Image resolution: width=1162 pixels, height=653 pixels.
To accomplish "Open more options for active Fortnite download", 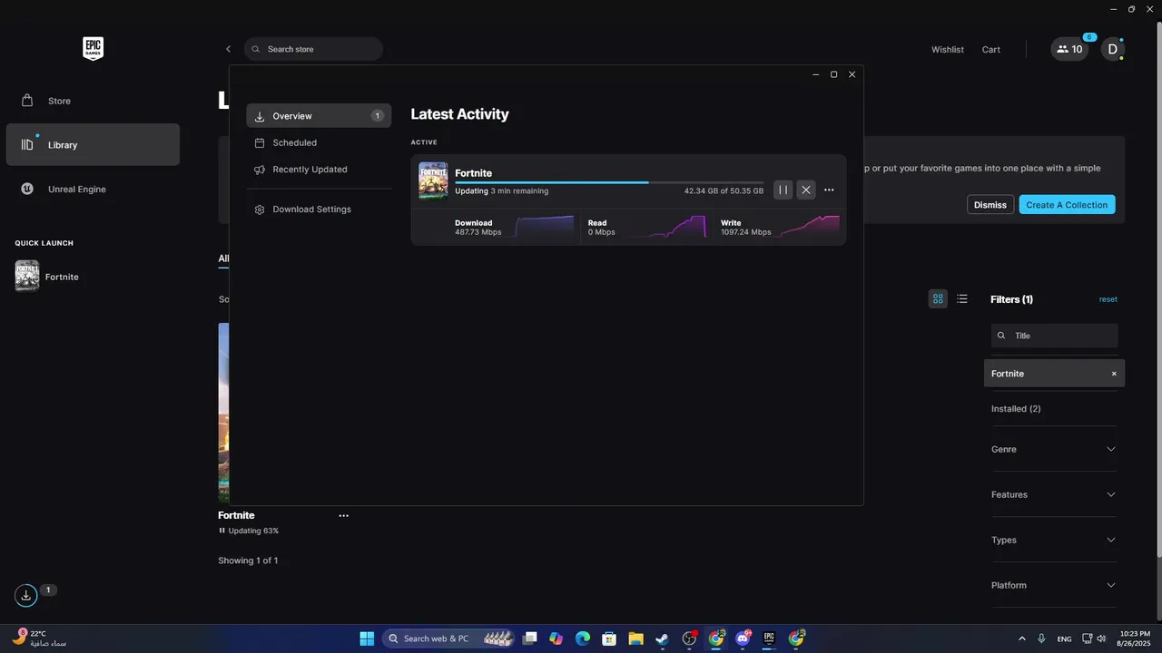I will click(x=829, y=190).
